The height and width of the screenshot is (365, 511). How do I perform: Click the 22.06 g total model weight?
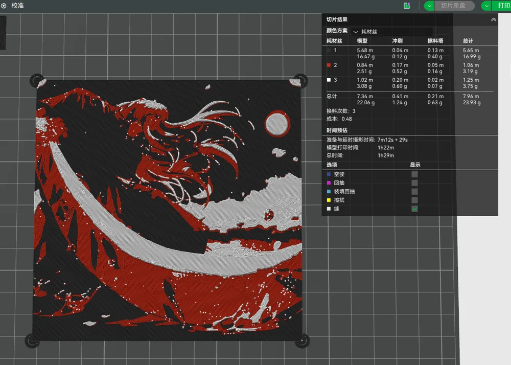pos(366,103)
